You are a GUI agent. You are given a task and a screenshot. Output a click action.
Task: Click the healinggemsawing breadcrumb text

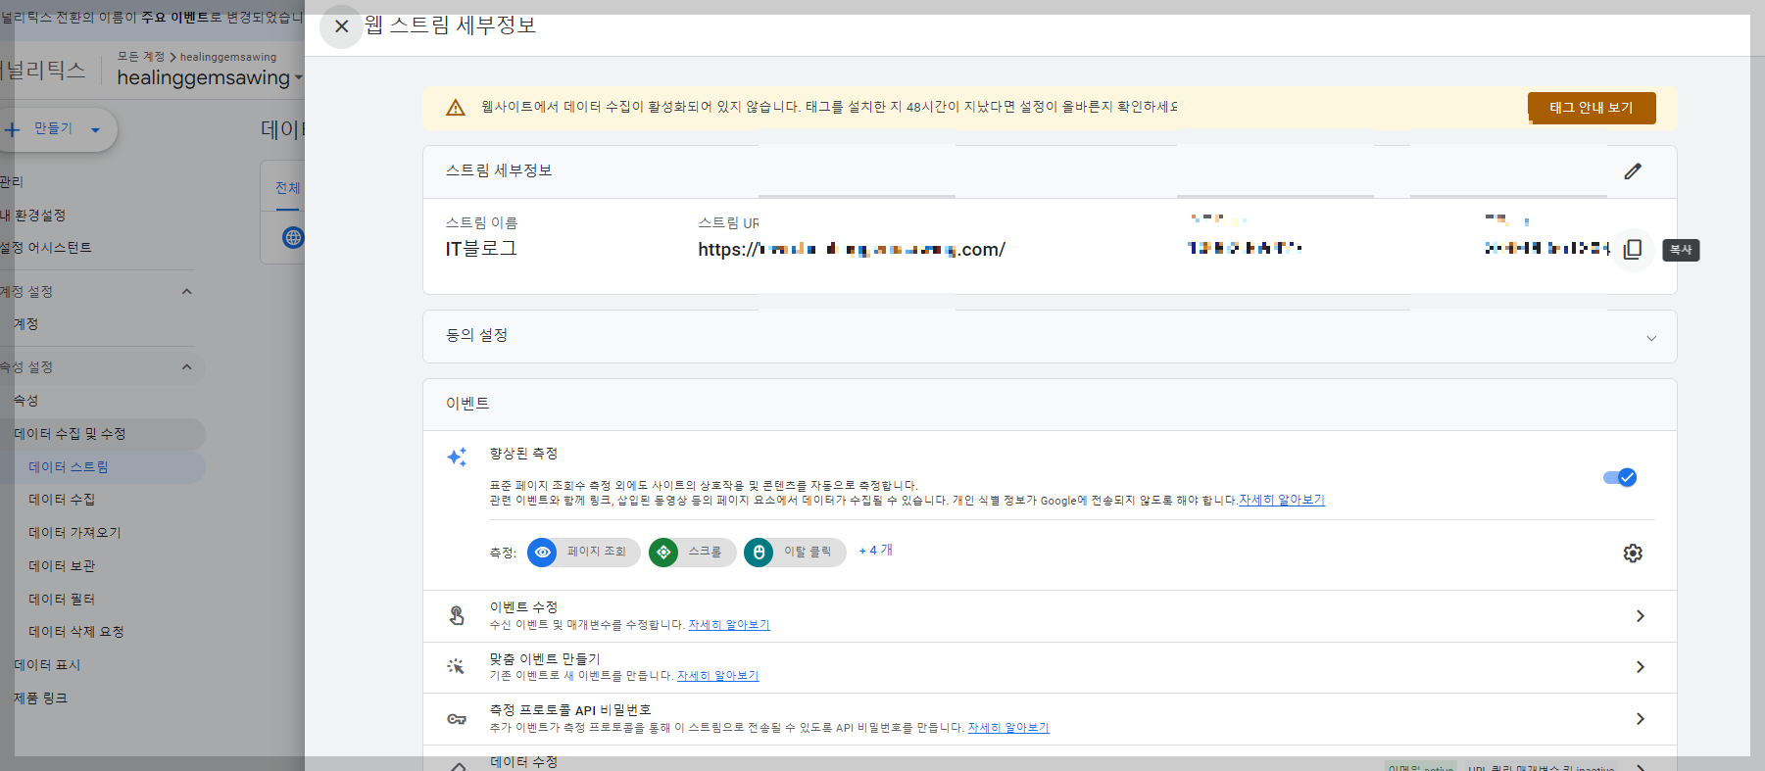(x=228, y=57)
